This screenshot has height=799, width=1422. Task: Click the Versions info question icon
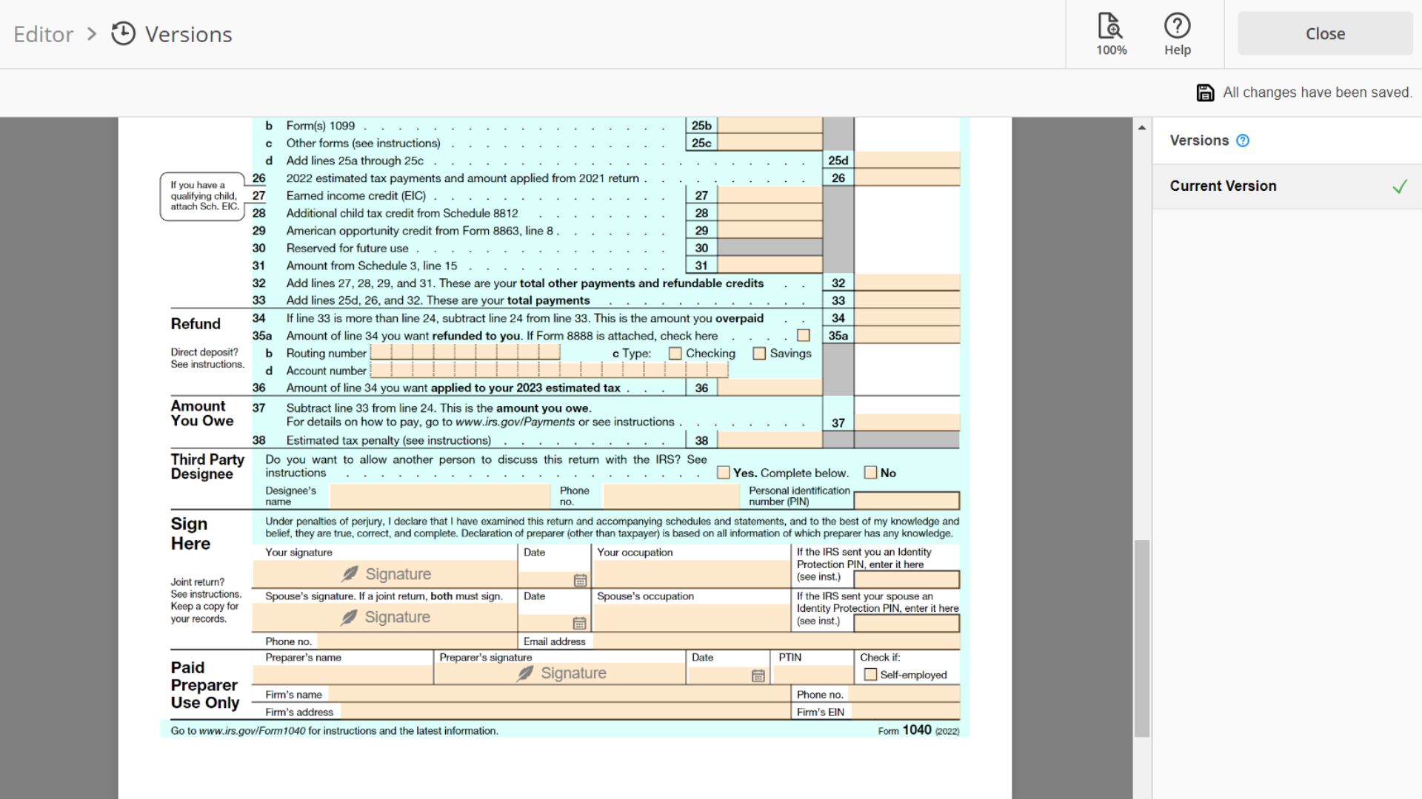(1243, 141)
